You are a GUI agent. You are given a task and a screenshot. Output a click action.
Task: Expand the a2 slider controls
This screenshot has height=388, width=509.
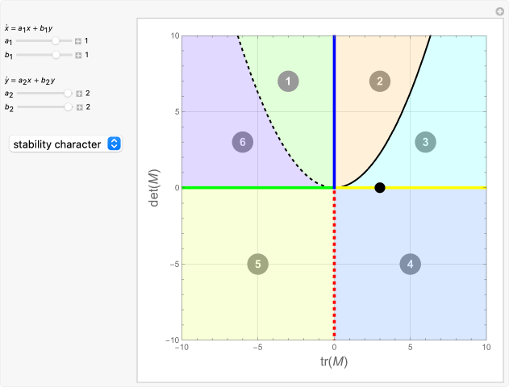pyautogui.click(x=78, y=93)
